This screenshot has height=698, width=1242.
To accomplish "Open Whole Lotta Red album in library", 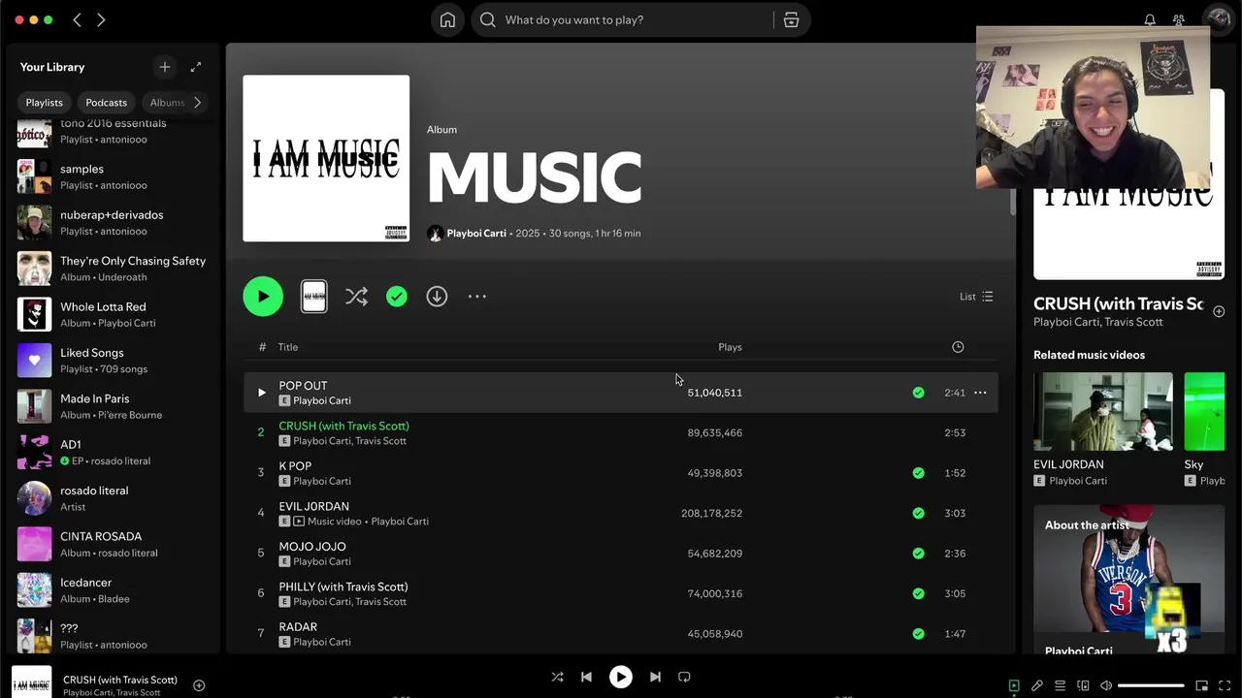I will click(x=114, y=314).
